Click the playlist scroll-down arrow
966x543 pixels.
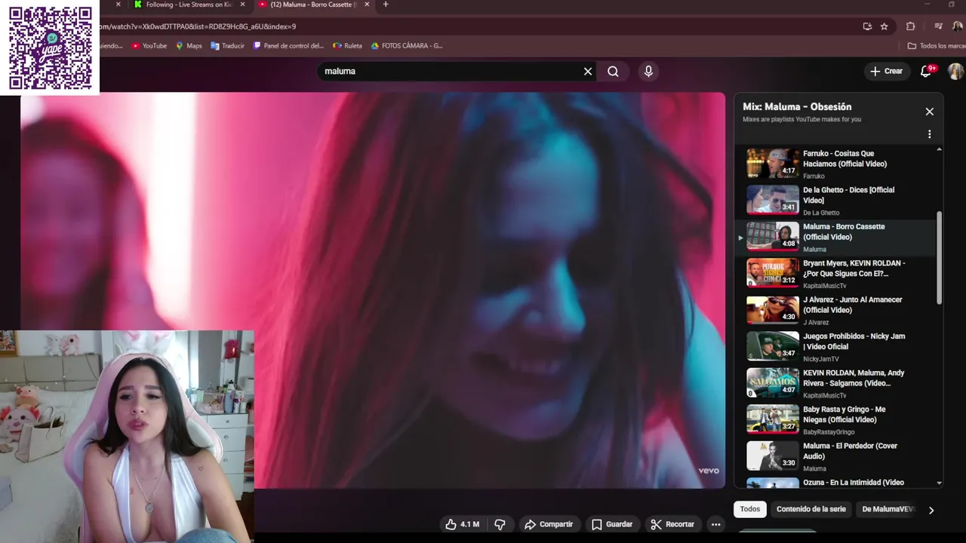click(x=940, y=483)
